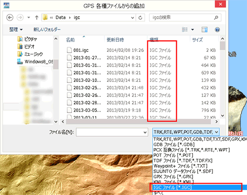Create a new folder with 新しいフォルダー
Viewport: 247px width, 195px height.
47,30
